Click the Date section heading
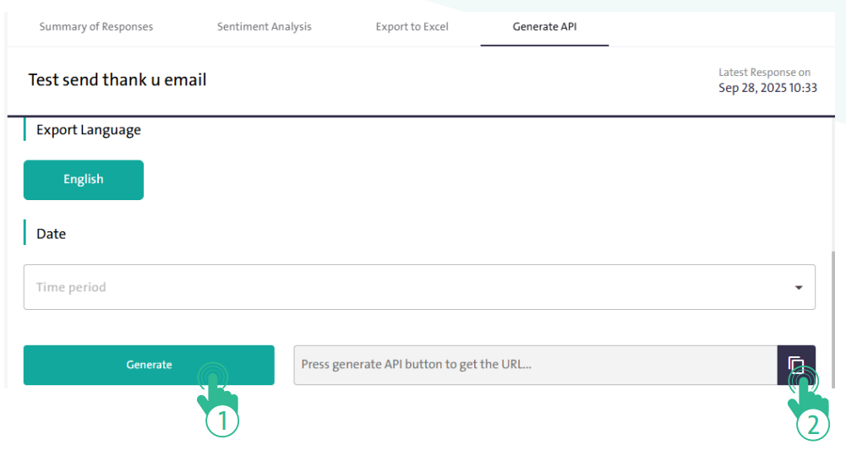This screenshot has width=846, height=472. click(51, 234)
